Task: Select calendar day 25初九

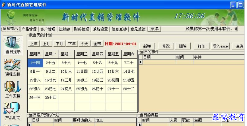Action: (82, 89)
